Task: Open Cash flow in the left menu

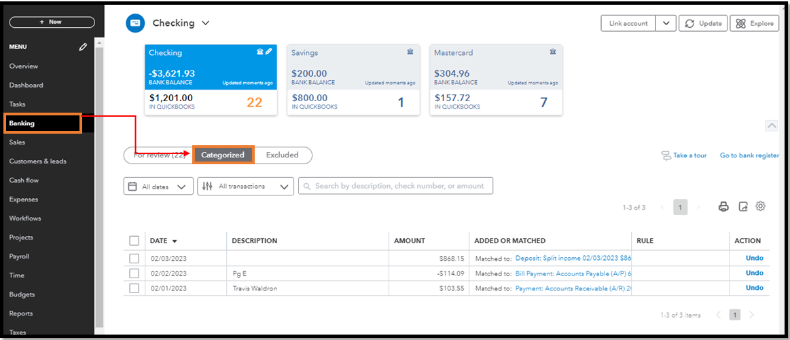Action: [24, 181]
